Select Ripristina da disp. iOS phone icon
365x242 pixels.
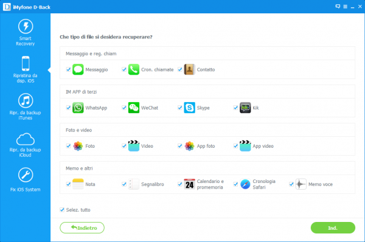(26, 63)
